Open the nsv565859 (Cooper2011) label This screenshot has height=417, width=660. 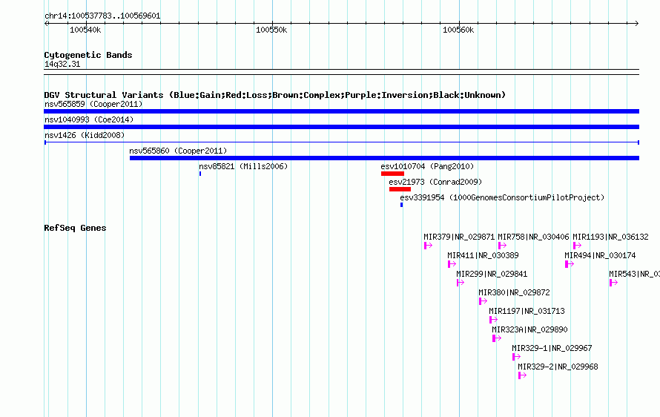pos(93,104)
